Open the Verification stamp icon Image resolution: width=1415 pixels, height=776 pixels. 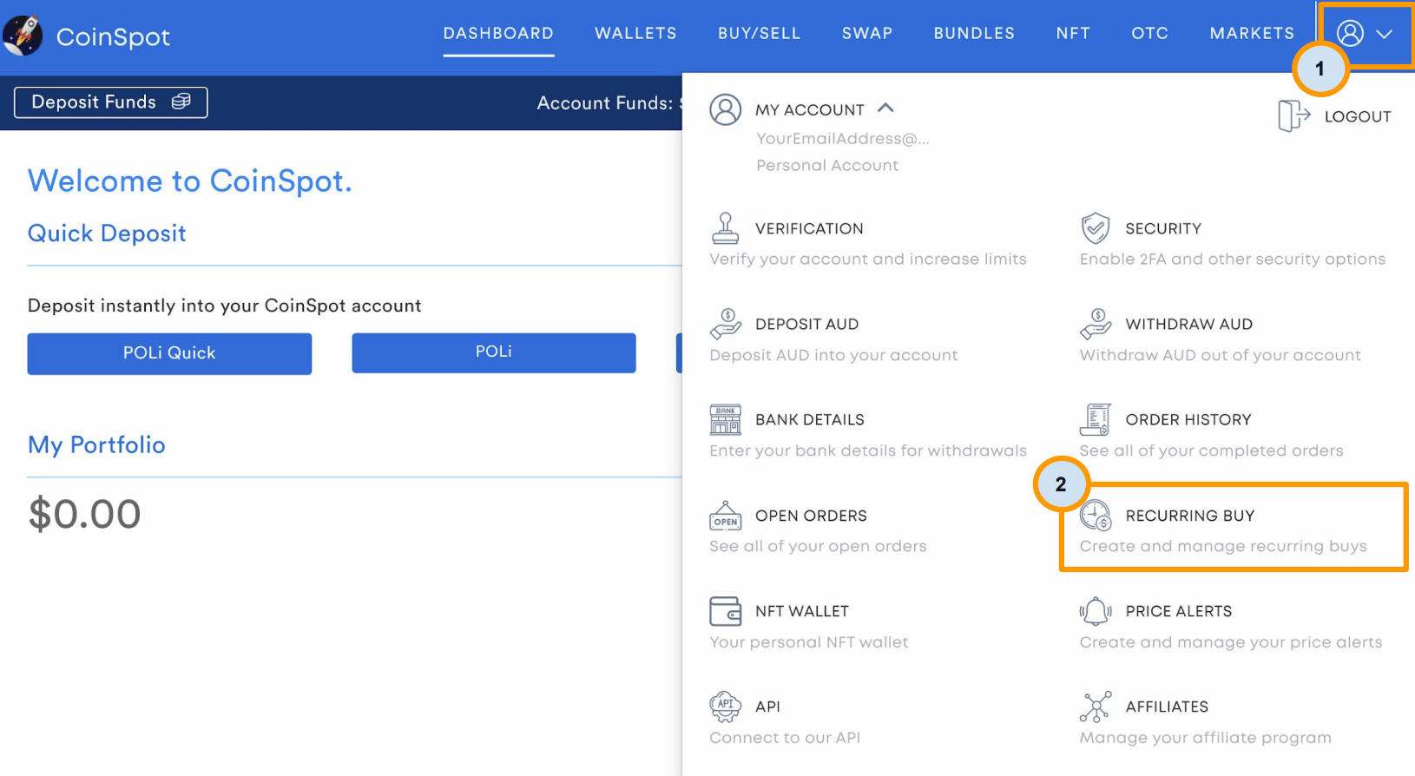[725, 228]
